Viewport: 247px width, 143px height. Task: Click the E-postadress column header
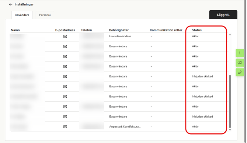pos(65,30)
